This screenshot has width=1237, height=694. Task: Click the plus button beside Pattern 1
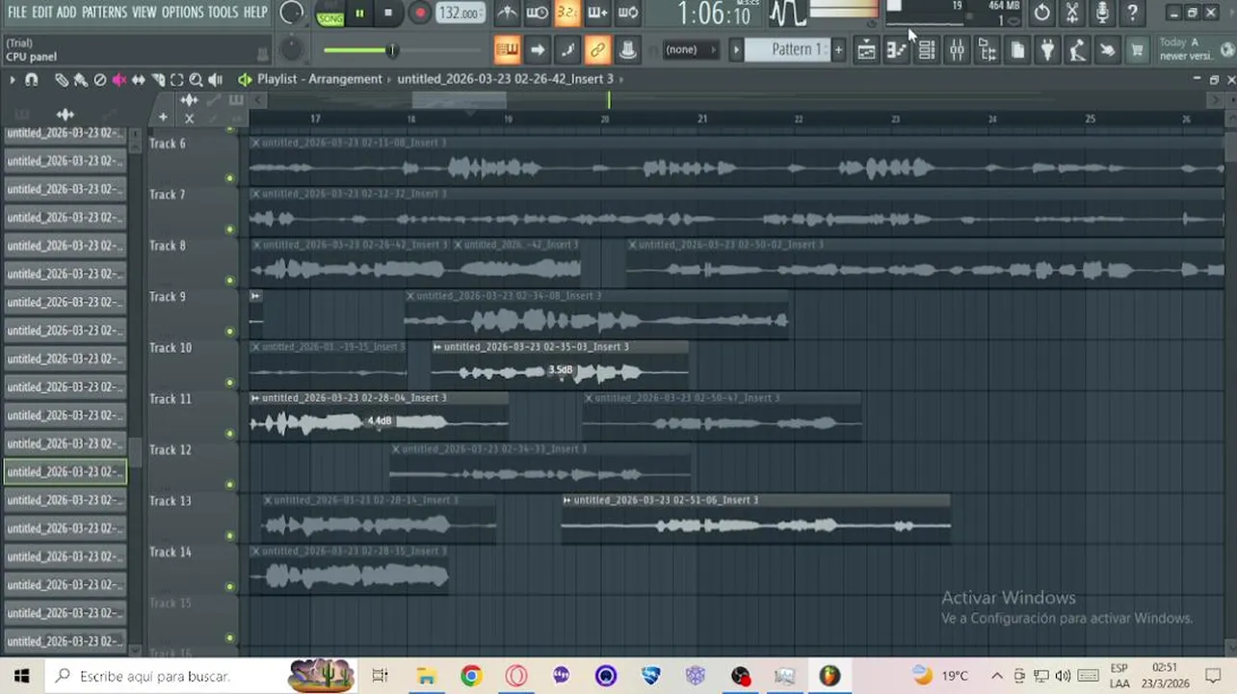[x=838, y=49]
